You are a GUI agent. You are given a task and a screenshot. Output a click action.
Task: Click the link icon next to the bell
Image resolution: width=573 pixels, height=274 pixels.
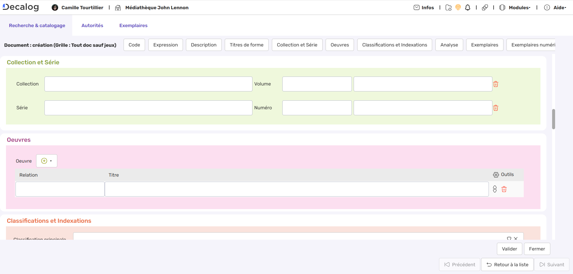[x=485, y=7]
